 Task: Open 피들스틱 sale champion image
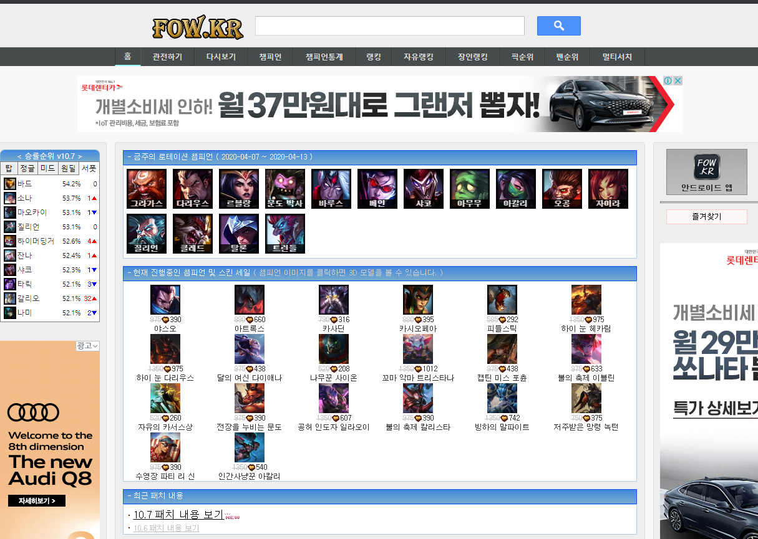(502, 300)
